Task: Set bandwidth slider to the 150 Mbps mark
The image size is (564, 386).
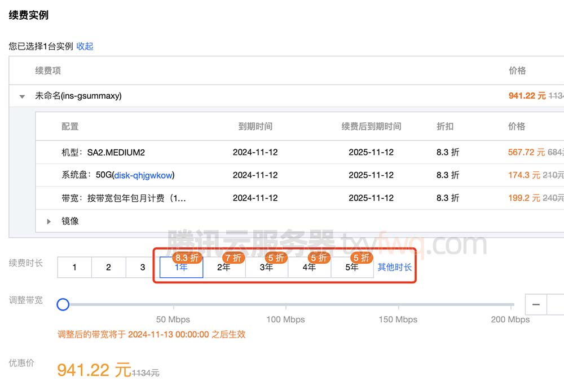Action: point(399,305)
